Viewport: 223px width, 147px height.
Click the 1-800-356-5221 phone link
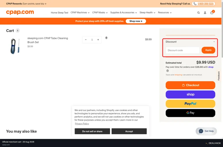206,4
